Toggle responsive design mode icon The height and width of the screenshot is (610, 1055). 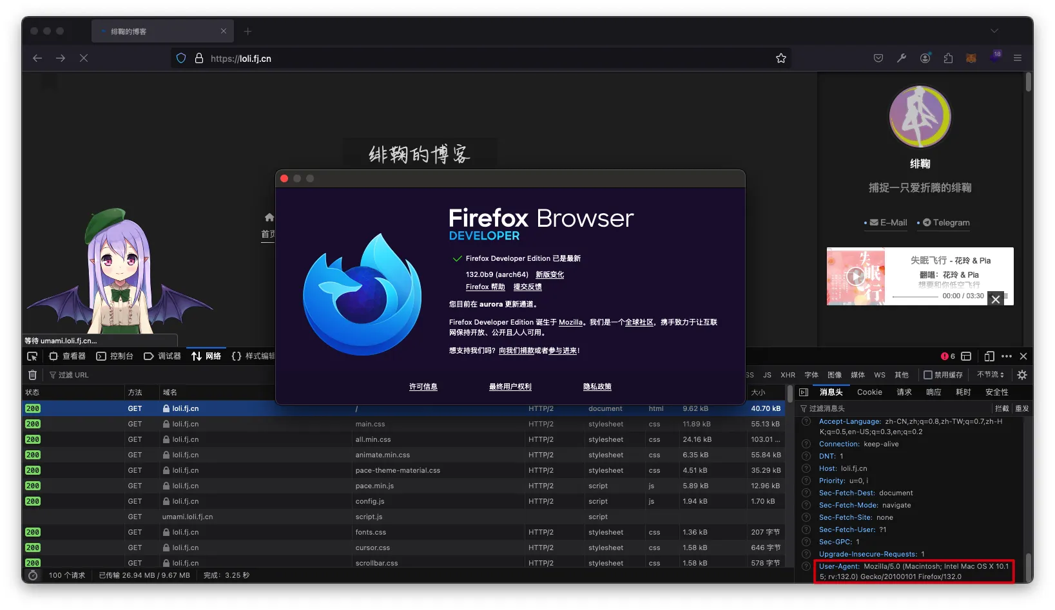coord(989,356)
